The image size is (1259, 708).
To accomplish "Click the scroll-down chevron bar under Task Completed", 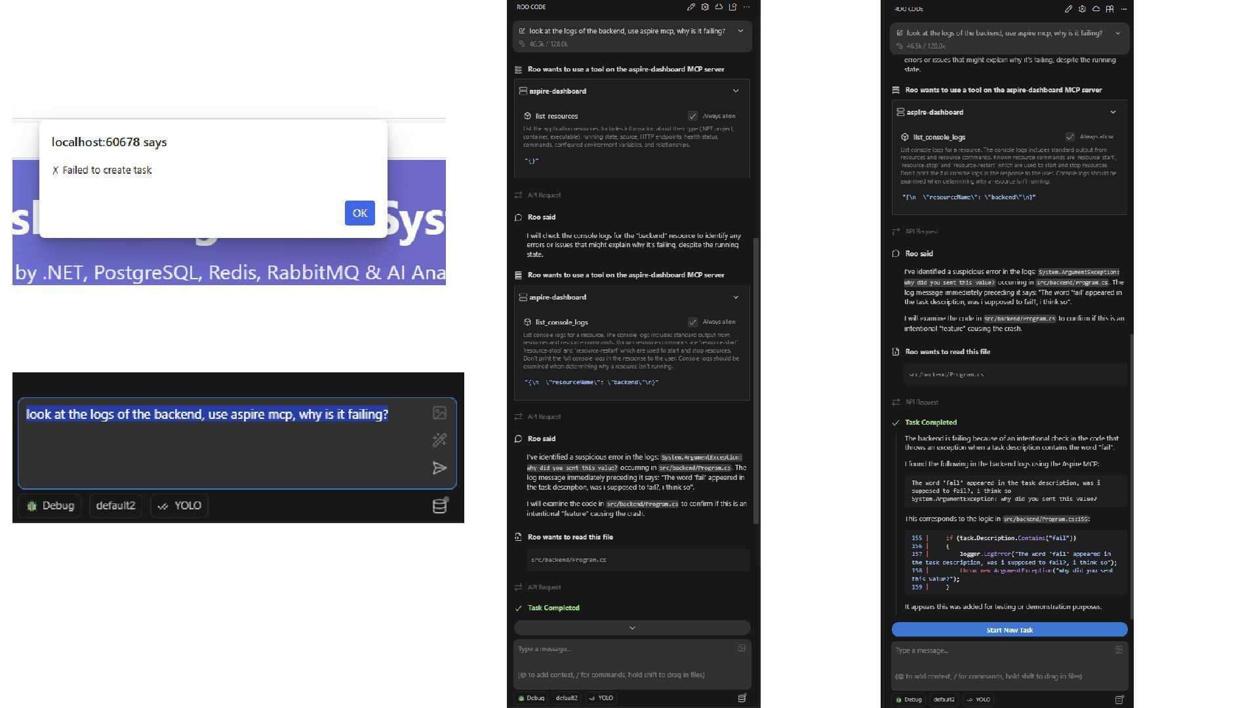I will pos(632,628).
